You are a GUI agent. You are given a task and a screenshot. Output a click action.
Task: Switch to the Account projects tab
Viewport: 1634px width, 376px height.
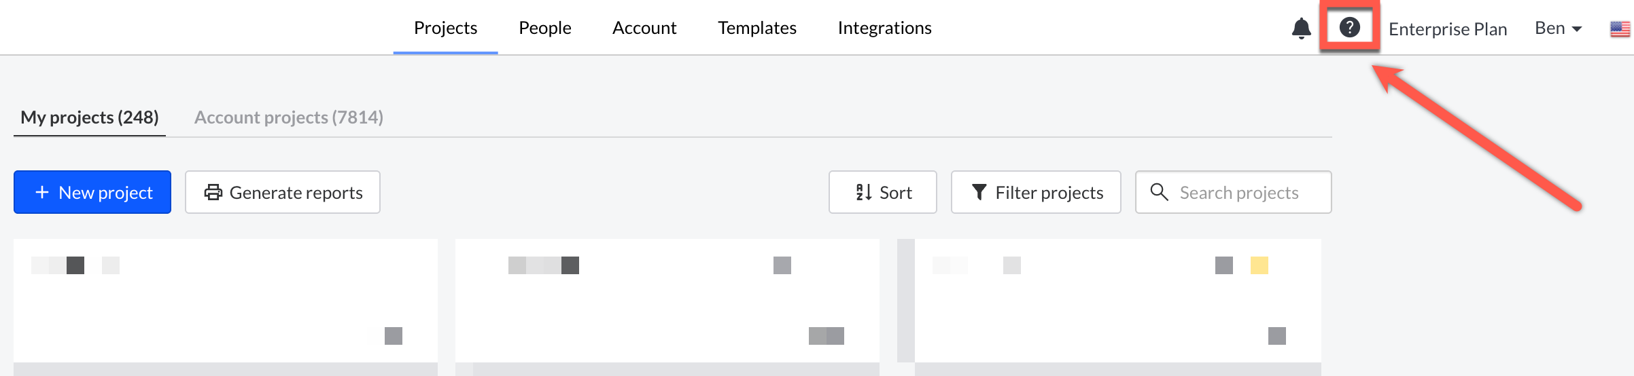coord(288,117)
